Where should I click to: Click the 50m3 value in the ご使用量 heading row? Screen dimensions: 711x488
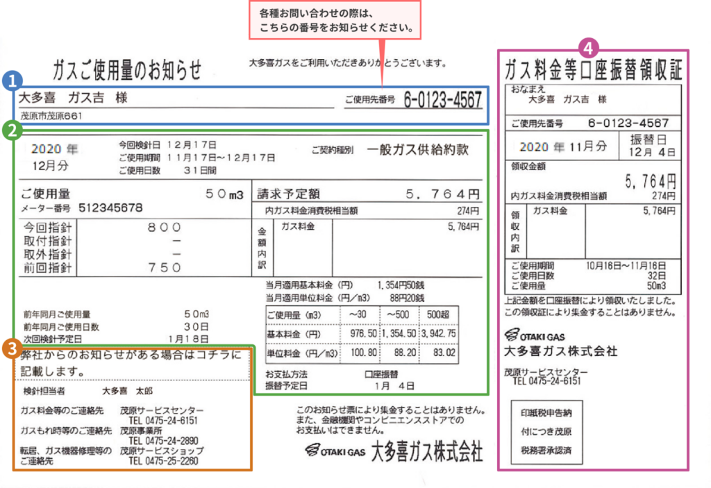224,194
